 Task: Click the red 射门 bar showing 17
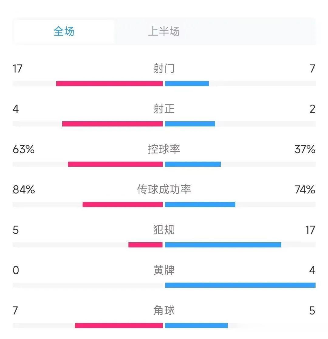click(109, 83)
